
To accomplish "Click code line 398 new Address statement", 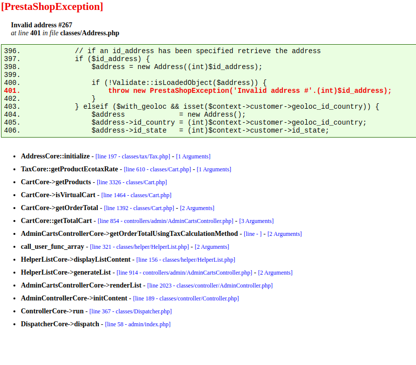I will [x=177, y=67].
